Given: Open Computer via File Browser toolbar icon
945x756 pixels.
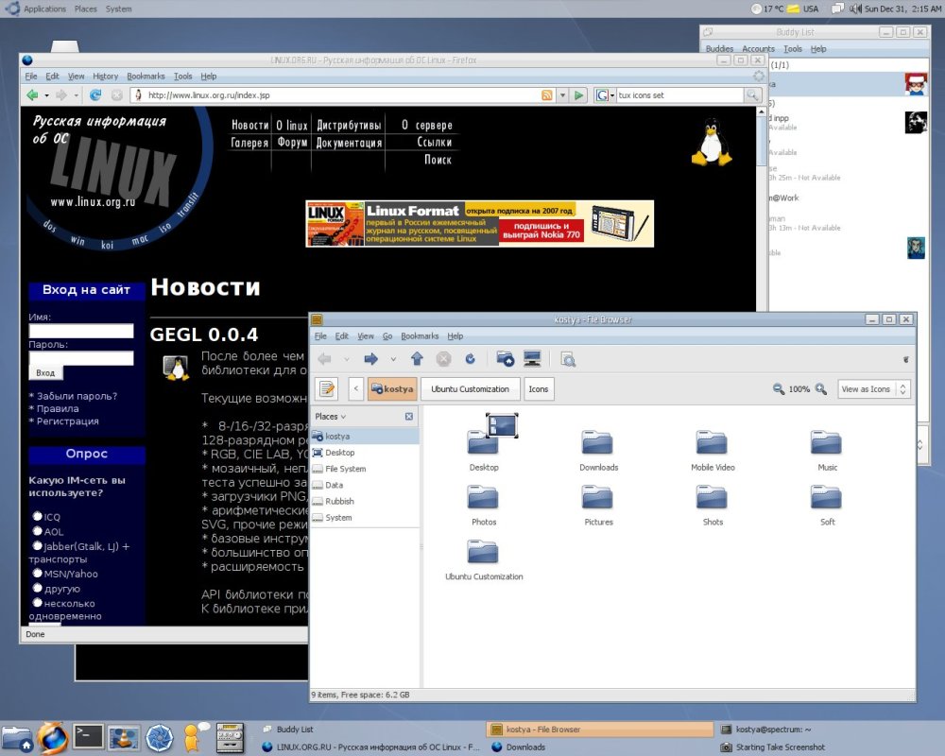Looking at the screenshot, I should click(532, 359).
